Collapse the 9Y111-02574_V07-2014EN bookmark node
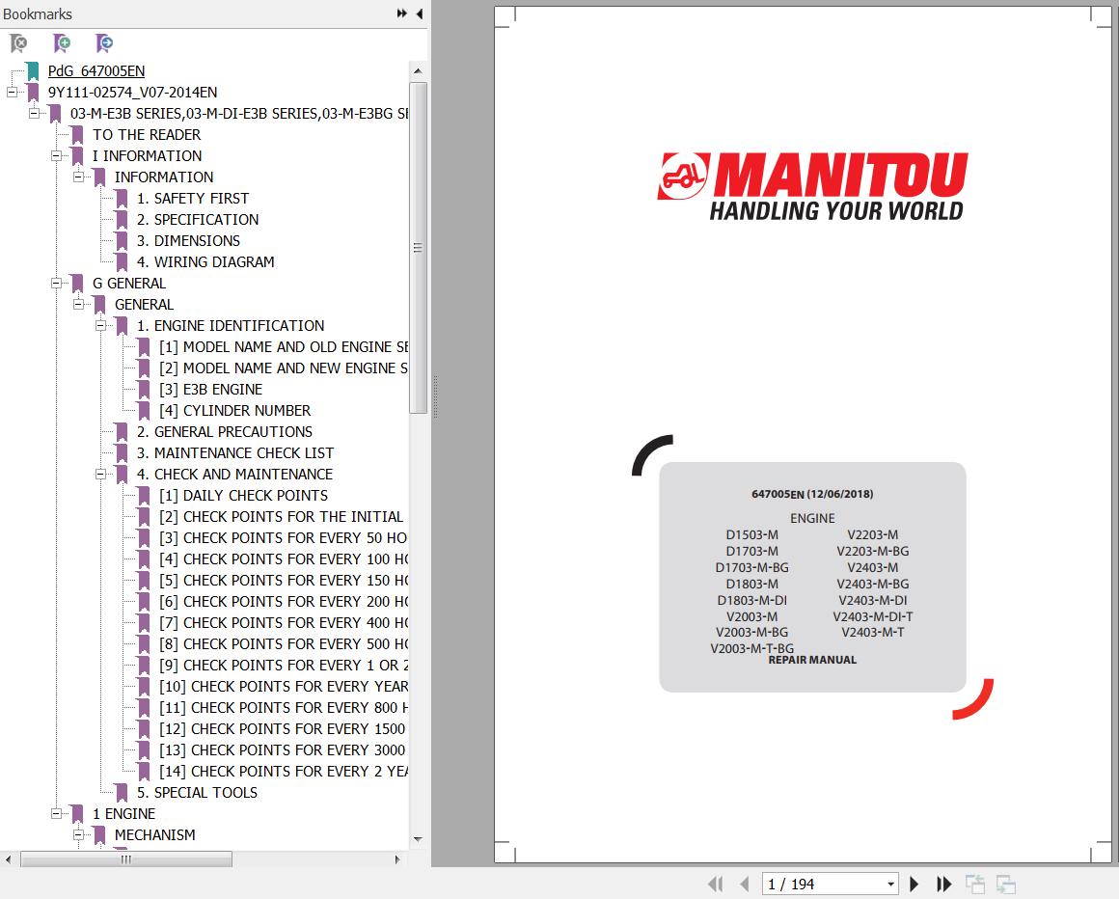Screen dimensions: 1119x899 tap(12, 92)
